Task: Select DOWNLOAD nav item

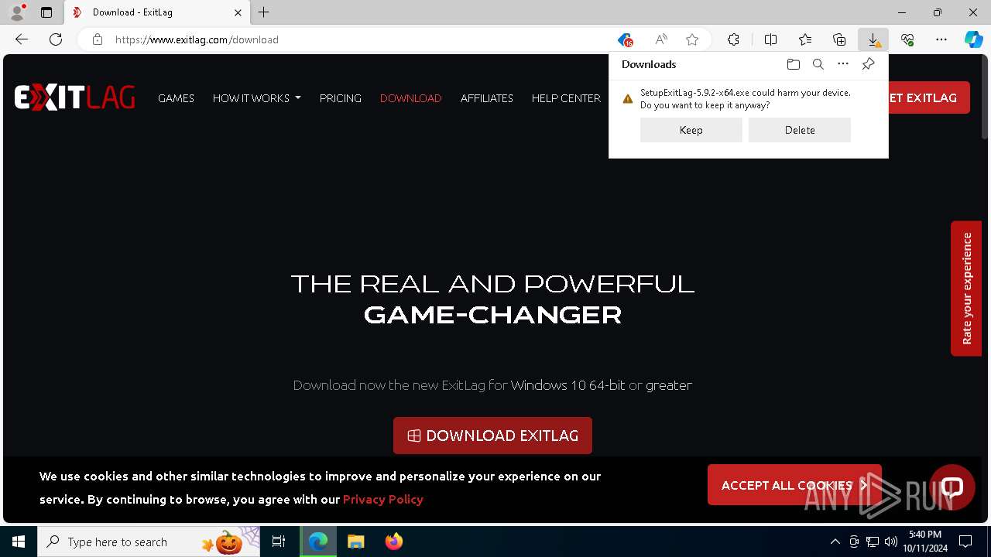Action: pos(410,98)
